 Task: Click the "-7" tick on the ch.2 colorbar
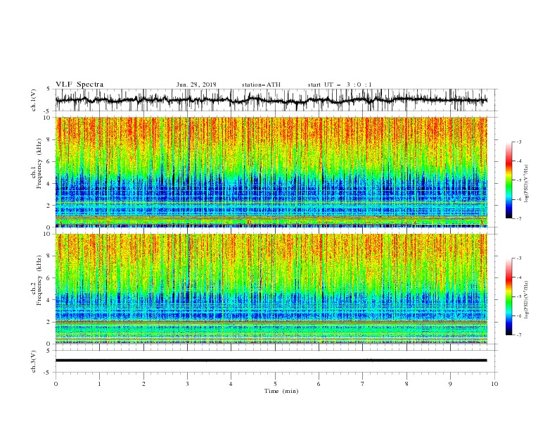(x=519, y=335)
